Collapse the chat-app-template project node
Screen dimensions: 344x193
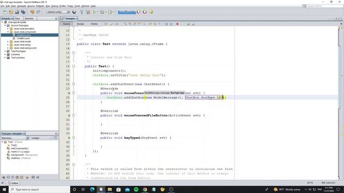click(x=2, y=23)
